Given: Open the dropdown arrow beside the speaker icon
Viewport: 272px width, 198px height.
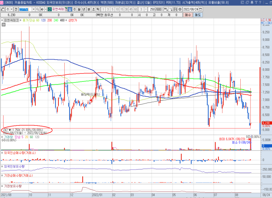Looking at the screenshot, I should click(46, 9).
